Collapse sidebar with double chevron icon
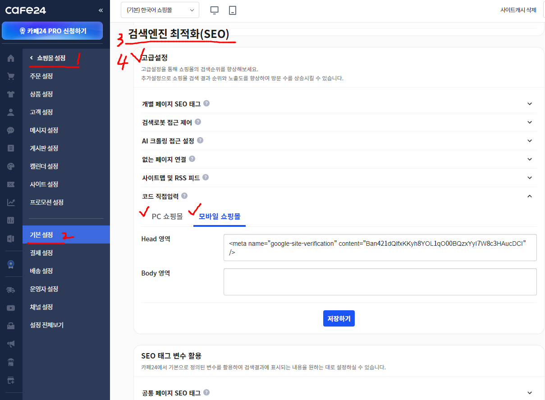The image size is (545, 400). (101, 10)
